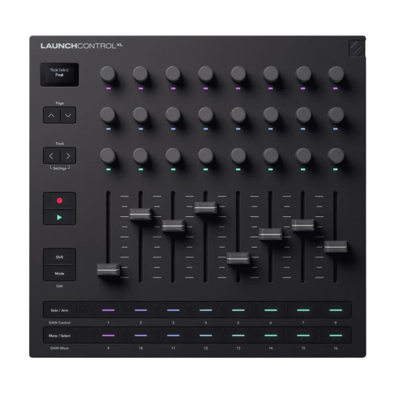Image resolution: width=395 pixels, height=395 pixels.
Task: Toggle the Mute / Select button
Action: [x=60, y=335]
